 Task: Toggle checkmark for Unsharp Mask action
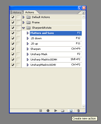[13, 54]
